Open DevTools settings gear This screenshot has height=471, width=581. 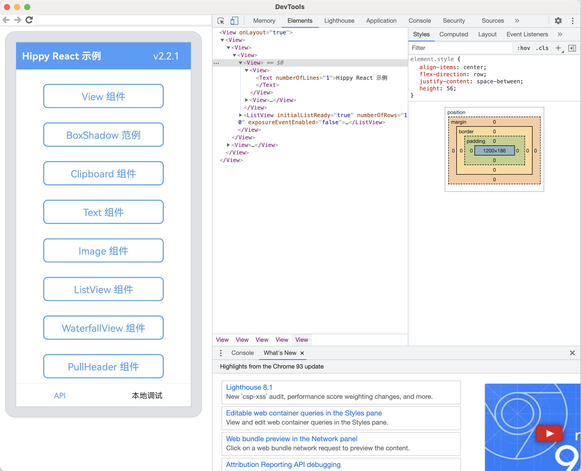(x=558, y=21)
